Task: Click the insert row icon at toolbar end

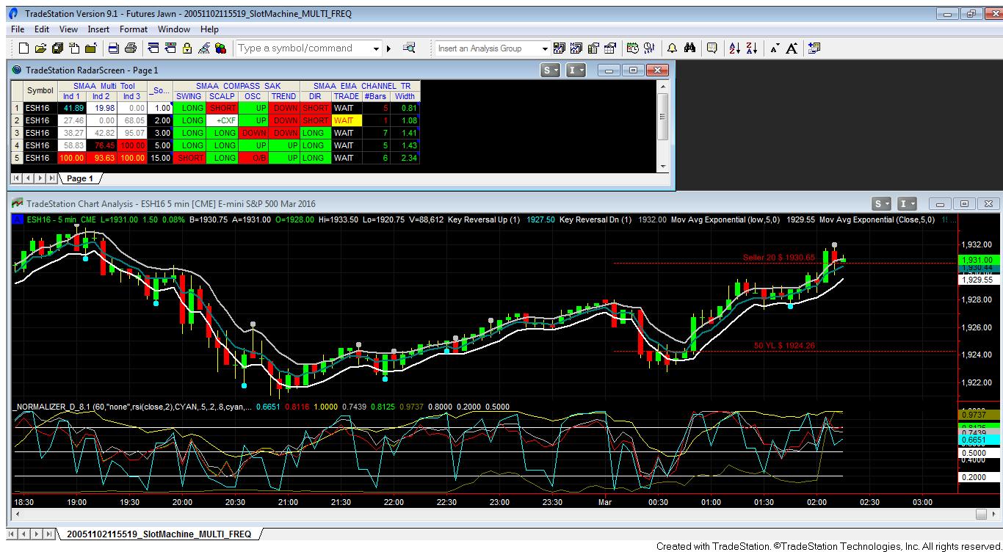Action: coord(814,48)
